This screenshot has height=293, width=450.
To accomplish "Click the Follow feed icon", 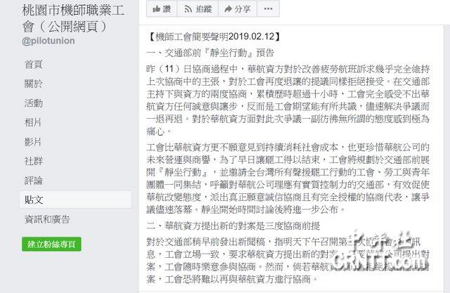I will [x=188, y=9].
